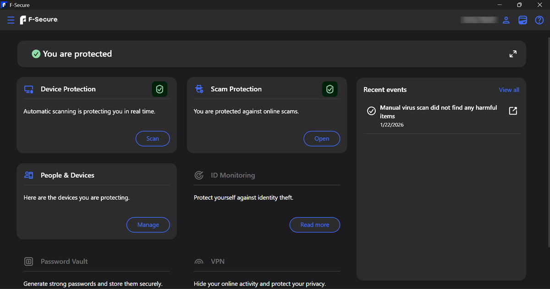Viewport: 550px width, 289px height.
Task: Click 'Hide your online activity' description text
Action: [260, 284]
